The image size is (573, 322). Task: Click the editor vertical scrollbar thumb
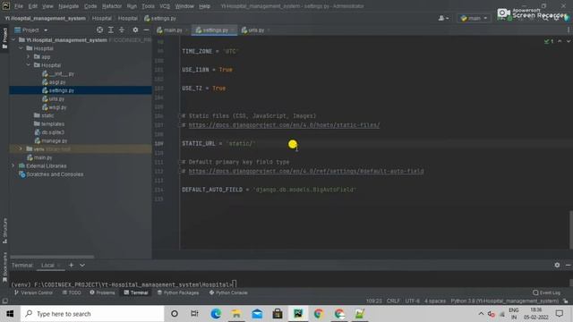(571, 229)
